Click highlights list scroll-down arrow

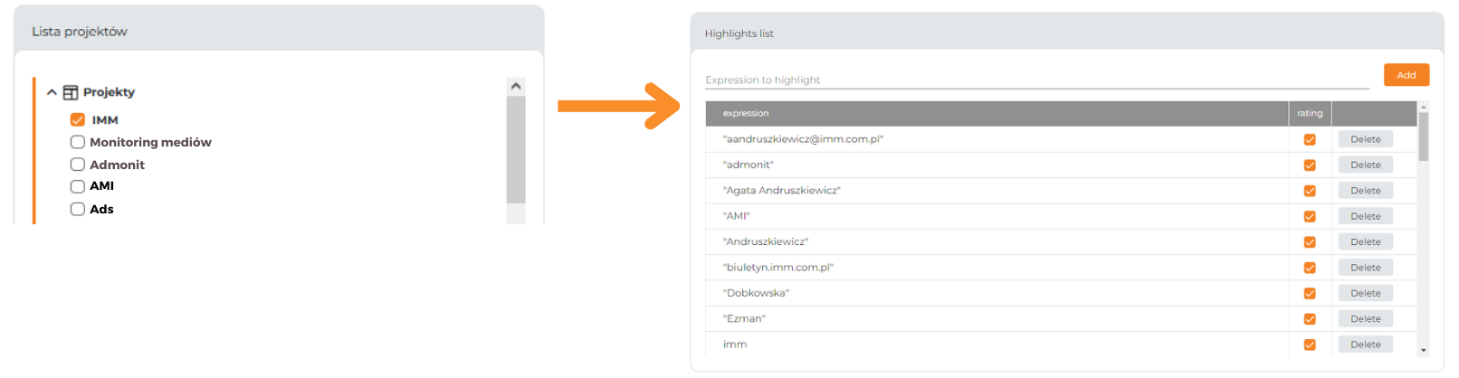[x=1424, y=351]
